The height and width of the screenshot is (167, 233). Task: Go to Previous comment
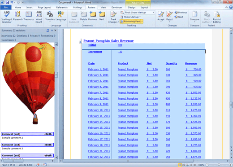click(x=93, y=16)
